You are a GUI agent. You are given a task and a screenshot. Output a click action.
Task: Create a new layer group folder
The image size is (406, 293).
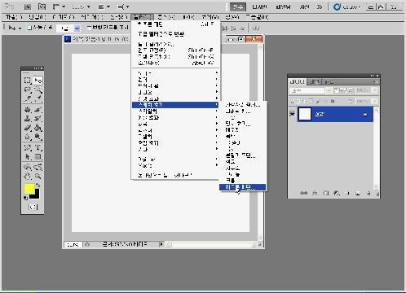[347, 193]
